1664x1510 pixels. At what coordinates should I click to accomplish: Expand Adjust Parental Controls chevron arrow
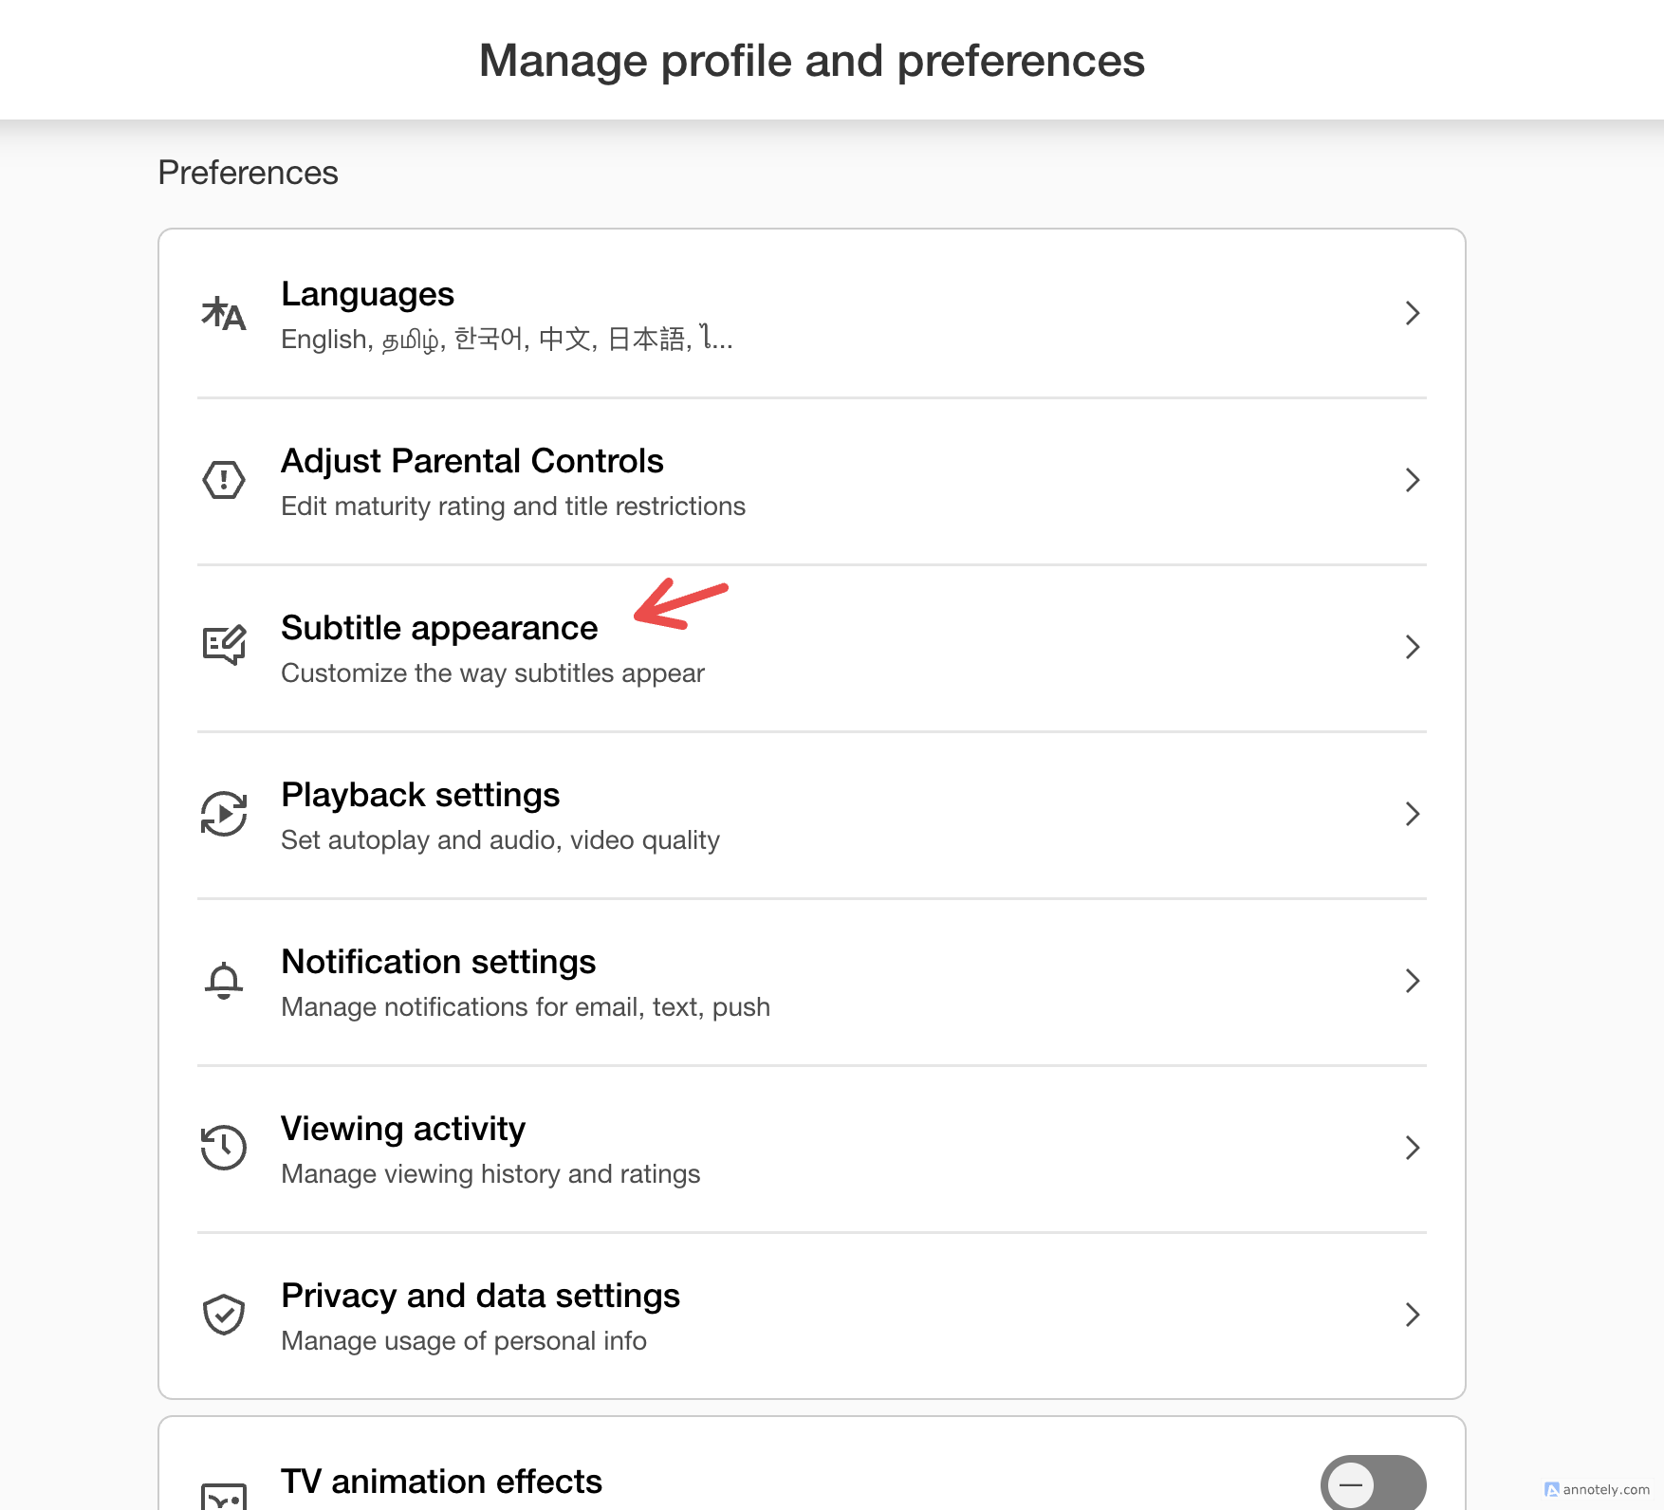[1412, 480]
